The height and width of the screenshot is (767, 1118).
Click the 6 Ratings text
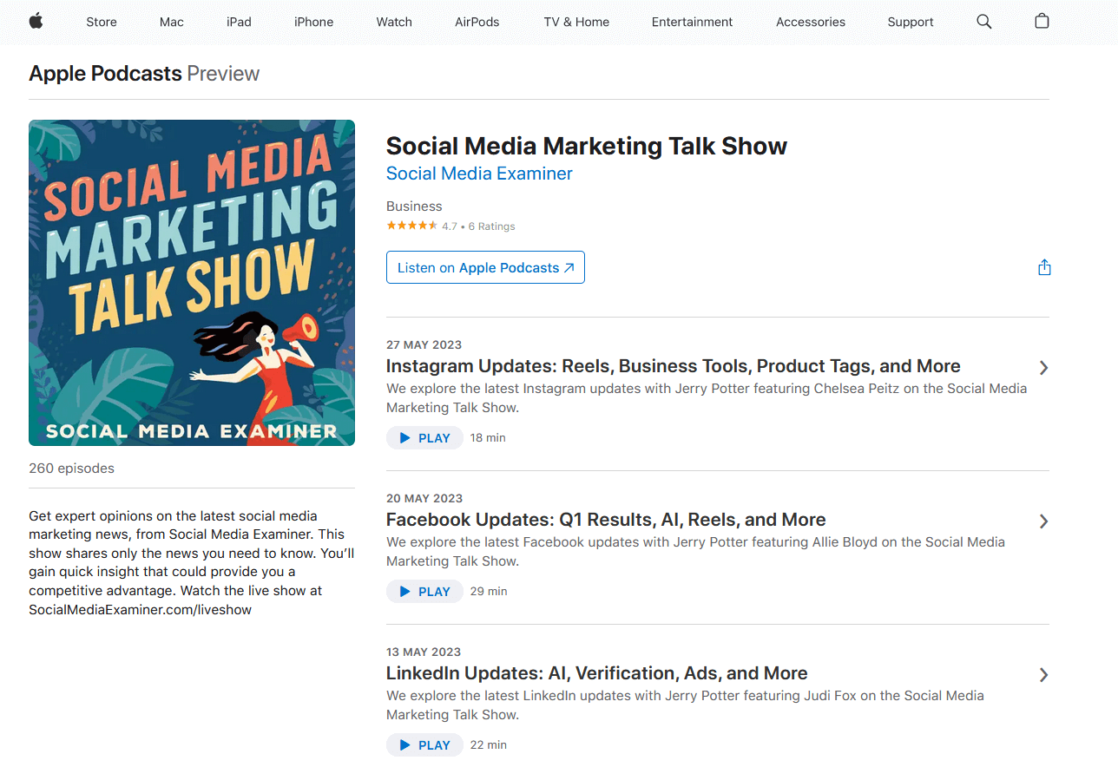[x=491, y=226]
